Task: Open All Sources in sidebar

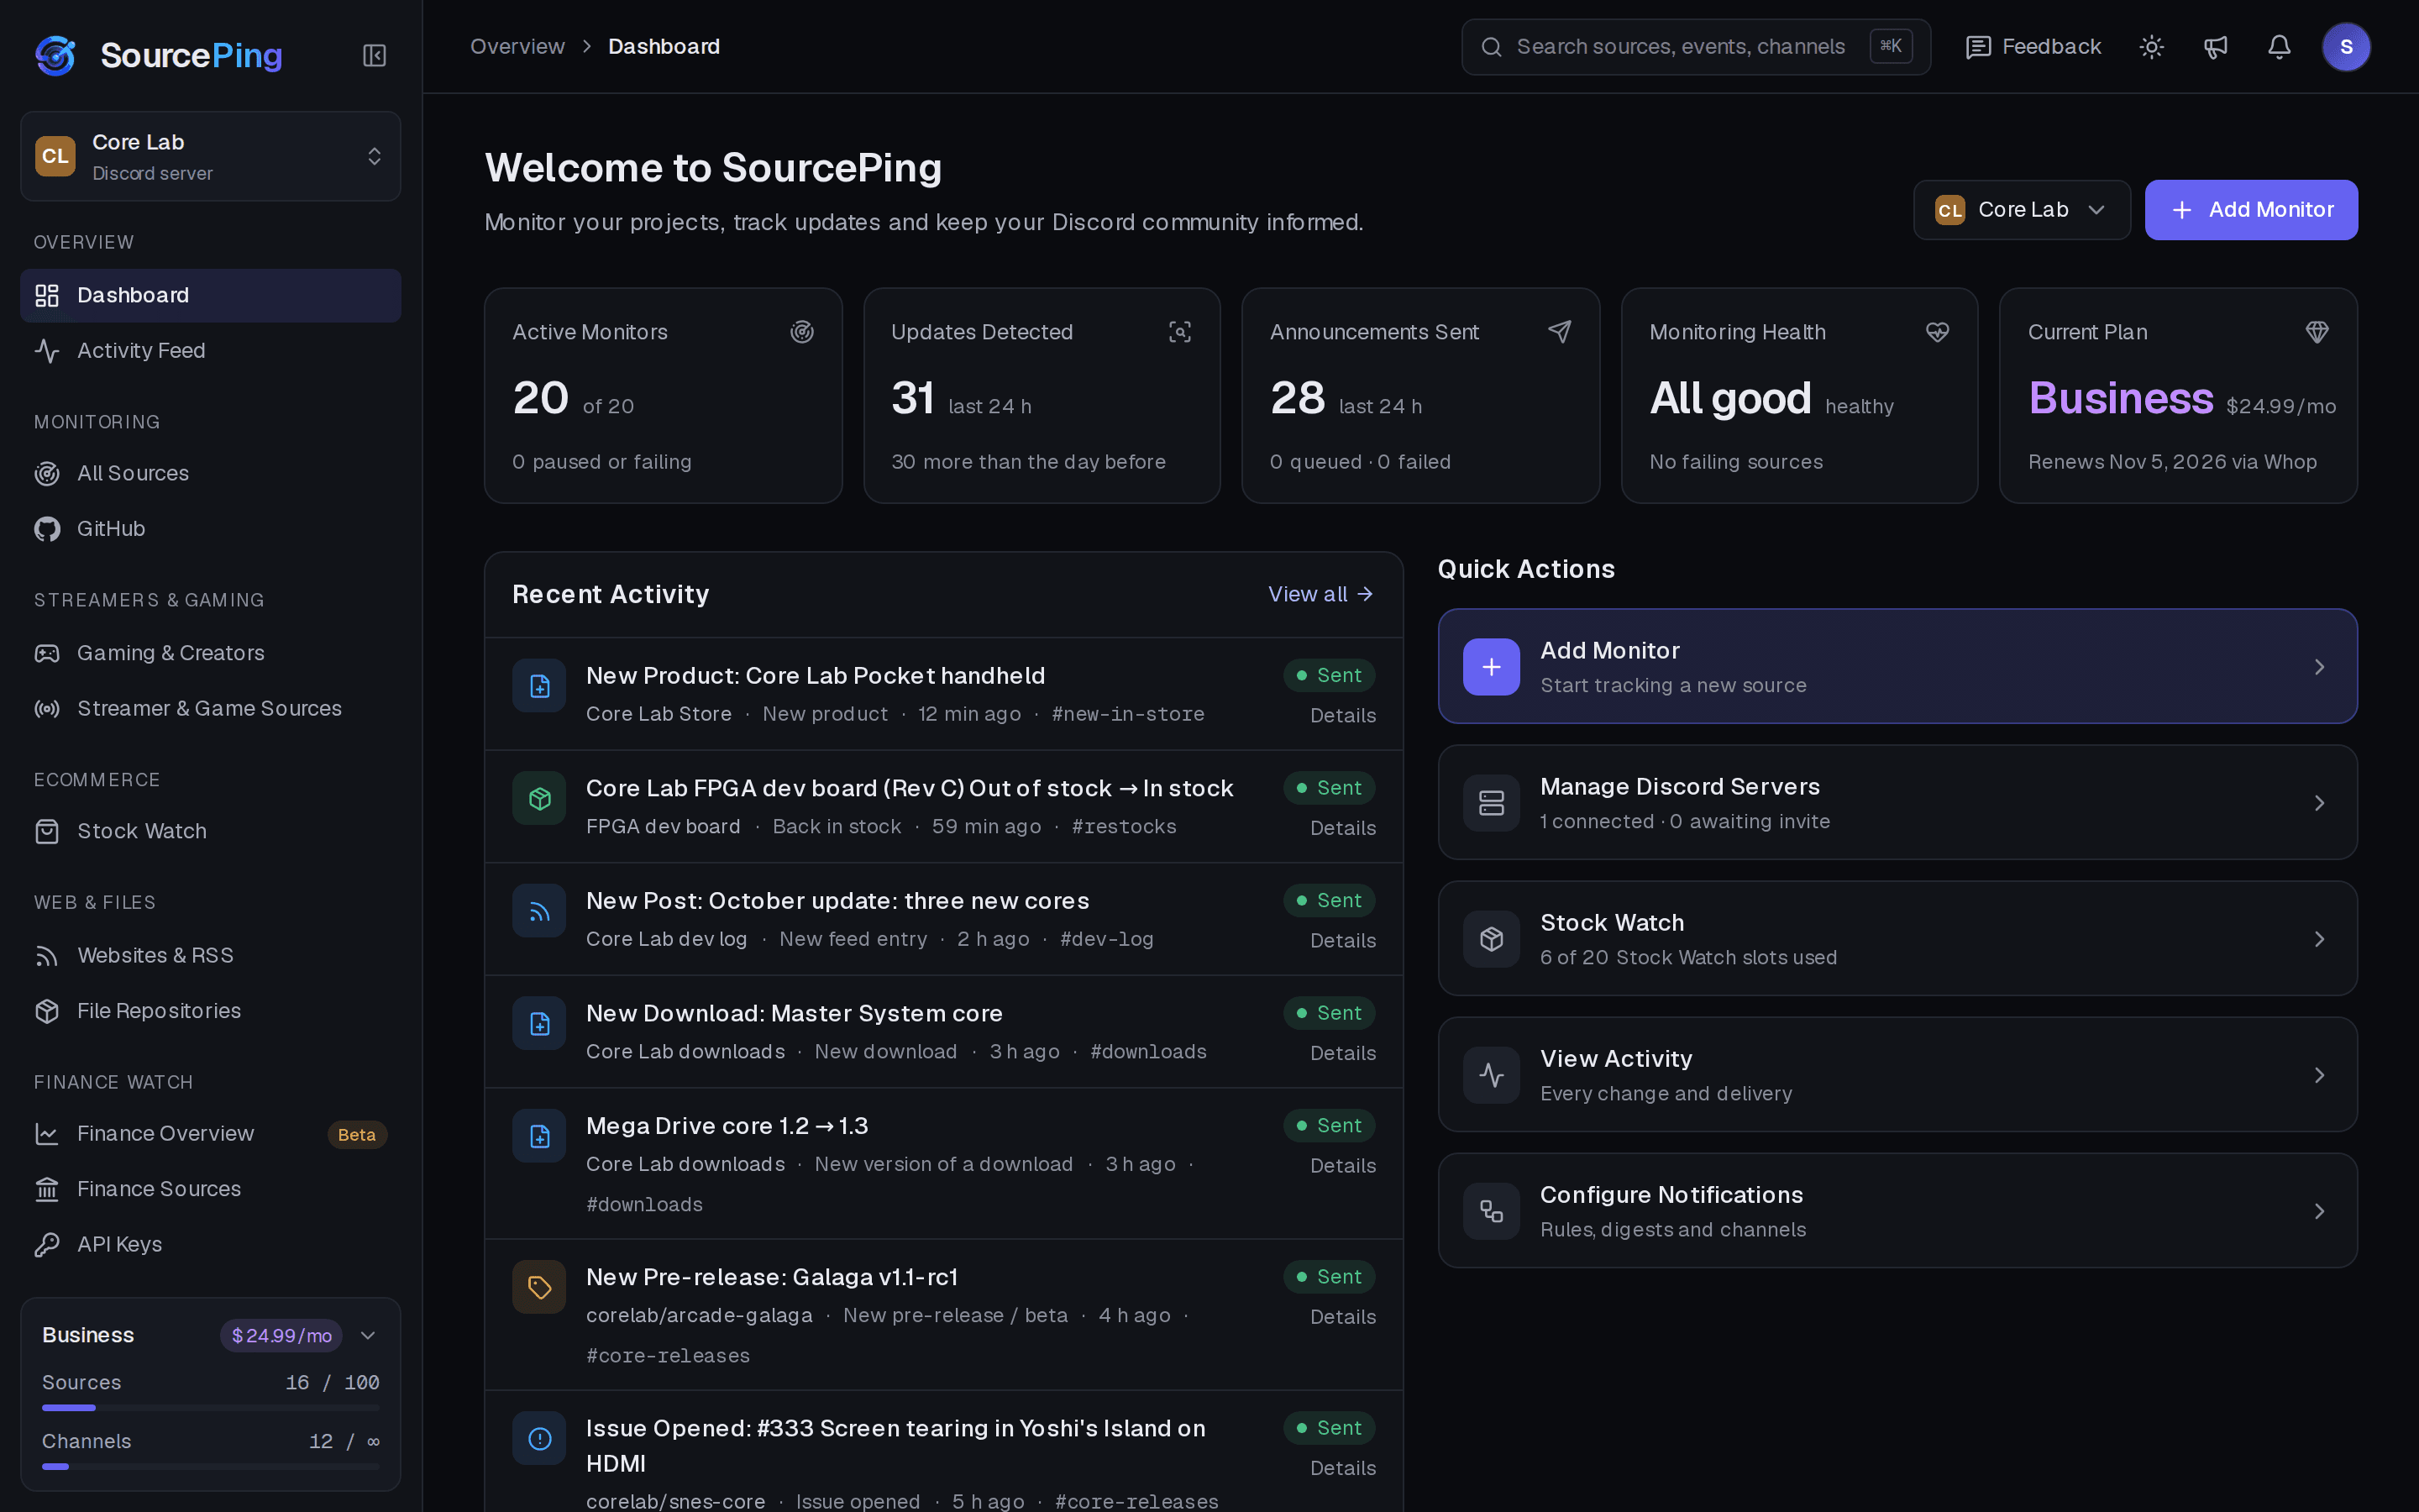Action: [x=210, y=473]
